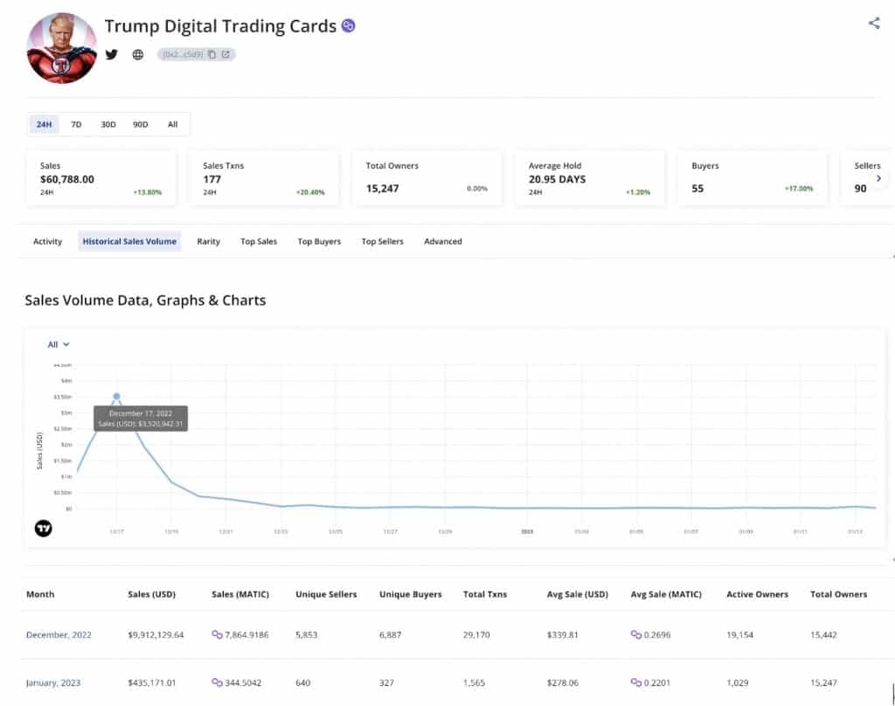Click the Buyers stat card
Screen dimensions: 895x706
[x=753, y=178]
